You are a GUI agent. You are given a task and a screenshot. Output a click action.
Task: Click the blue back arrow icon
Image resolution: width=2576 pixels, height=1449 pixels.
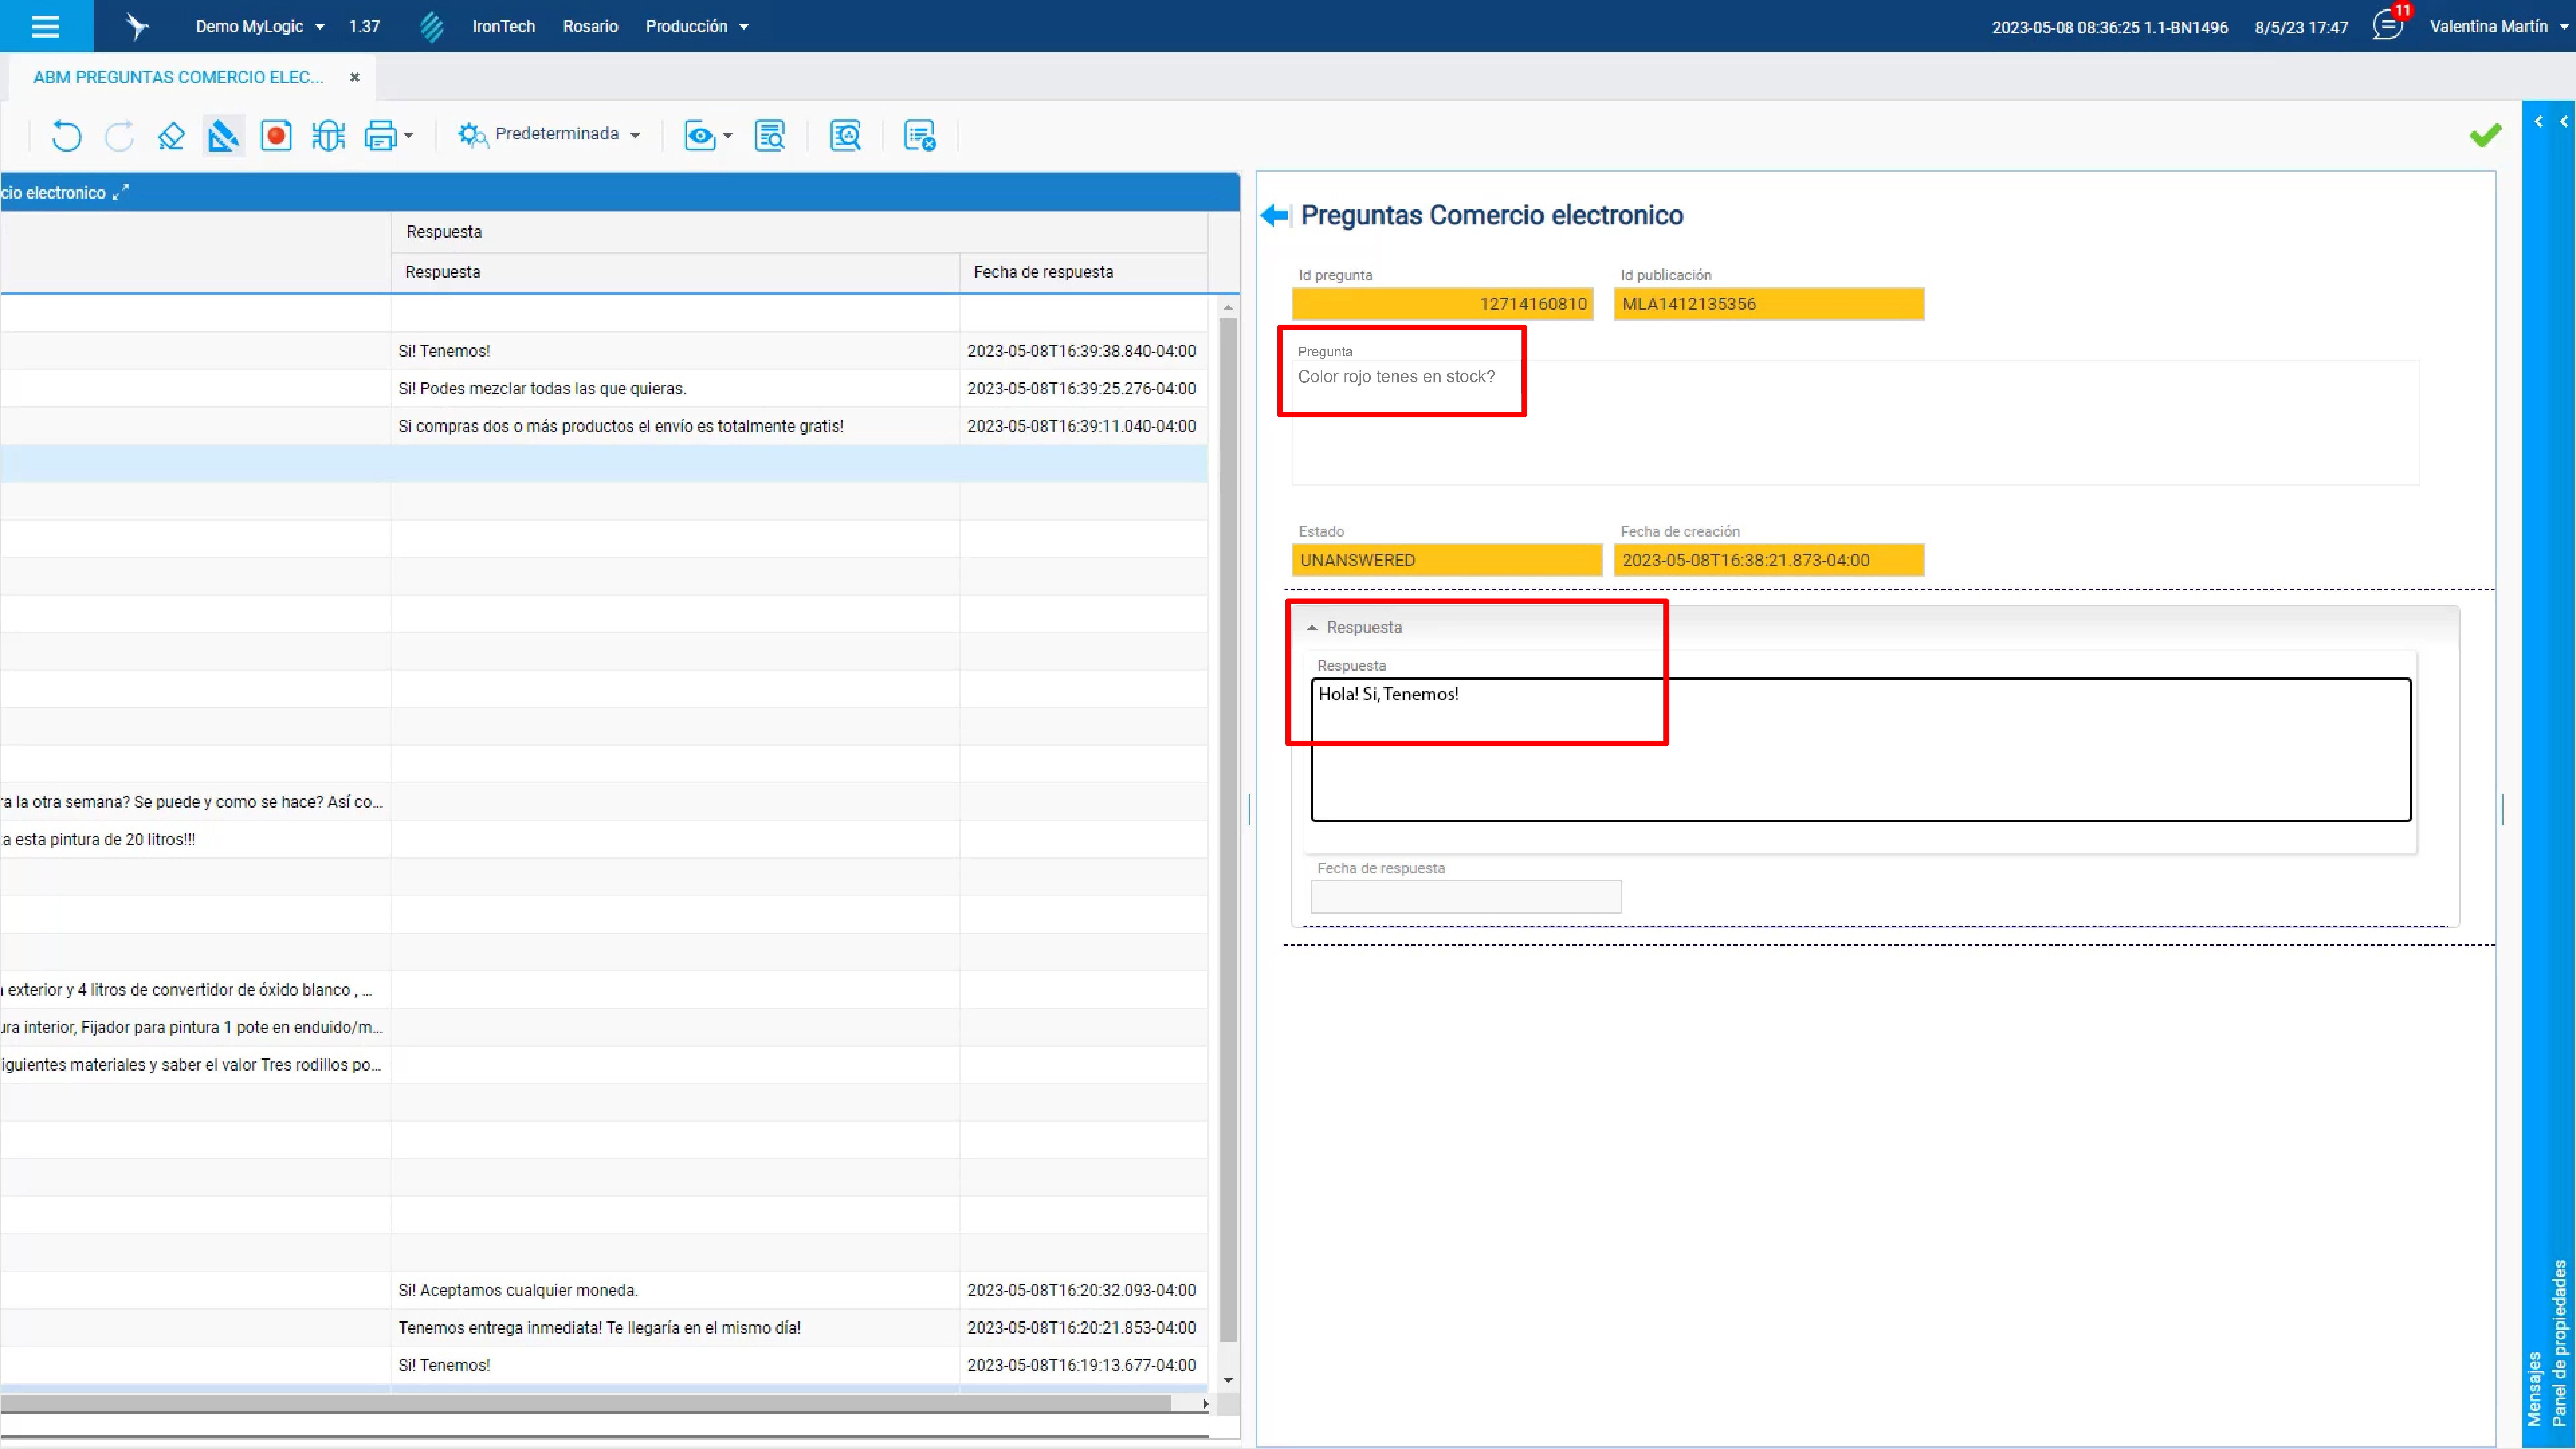pyautogui.click(x=1274, y=215)
